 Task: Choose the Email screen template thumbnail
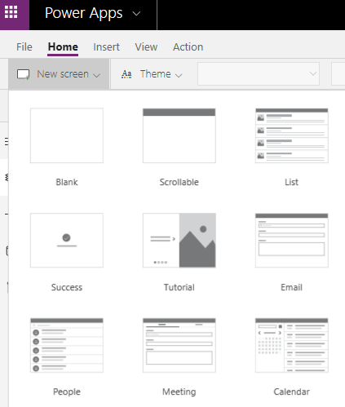tap(292, 241)
